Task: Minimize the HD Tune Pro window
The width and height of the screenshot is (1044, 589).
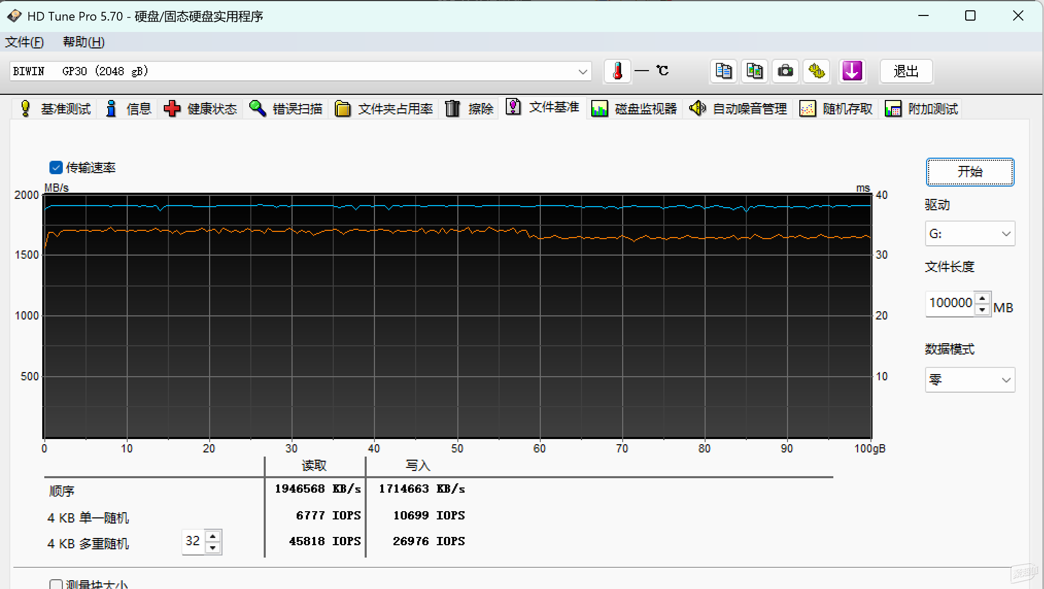Action: pos(923,15)
